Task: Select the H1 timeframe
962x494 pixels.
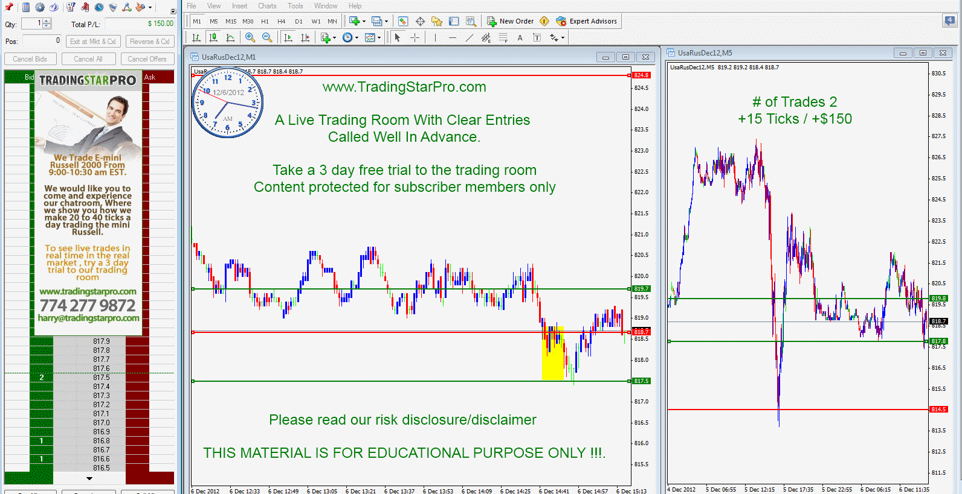Action: (265, 21)
